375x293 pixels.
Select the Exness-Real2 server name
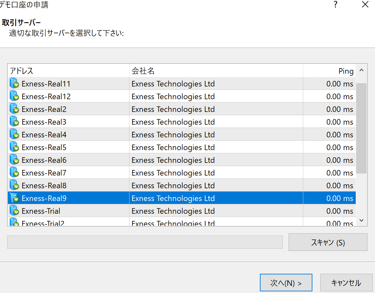tap(44, 109)
